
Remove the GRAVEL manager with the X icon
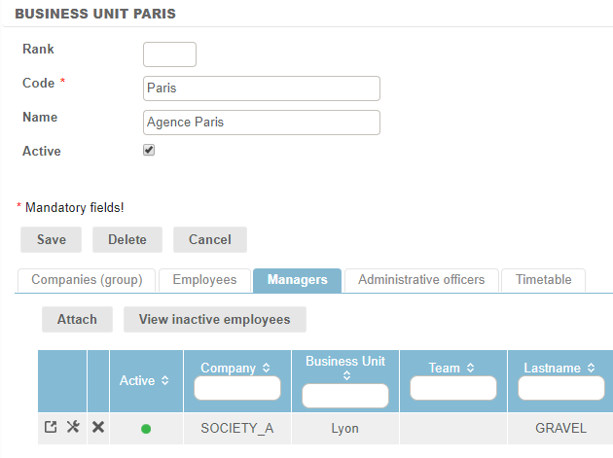click(x=97, y=427)
